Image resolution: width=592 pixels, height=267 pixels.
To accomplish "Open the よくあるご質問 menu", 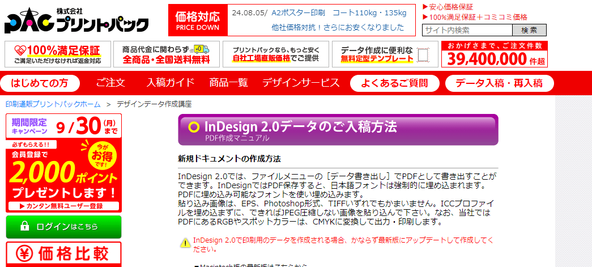I will (395, 83).
